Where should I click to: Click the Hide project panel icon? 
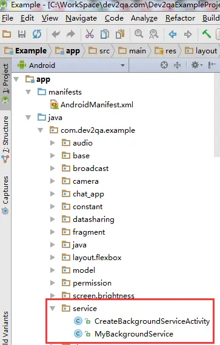point(212,65)
